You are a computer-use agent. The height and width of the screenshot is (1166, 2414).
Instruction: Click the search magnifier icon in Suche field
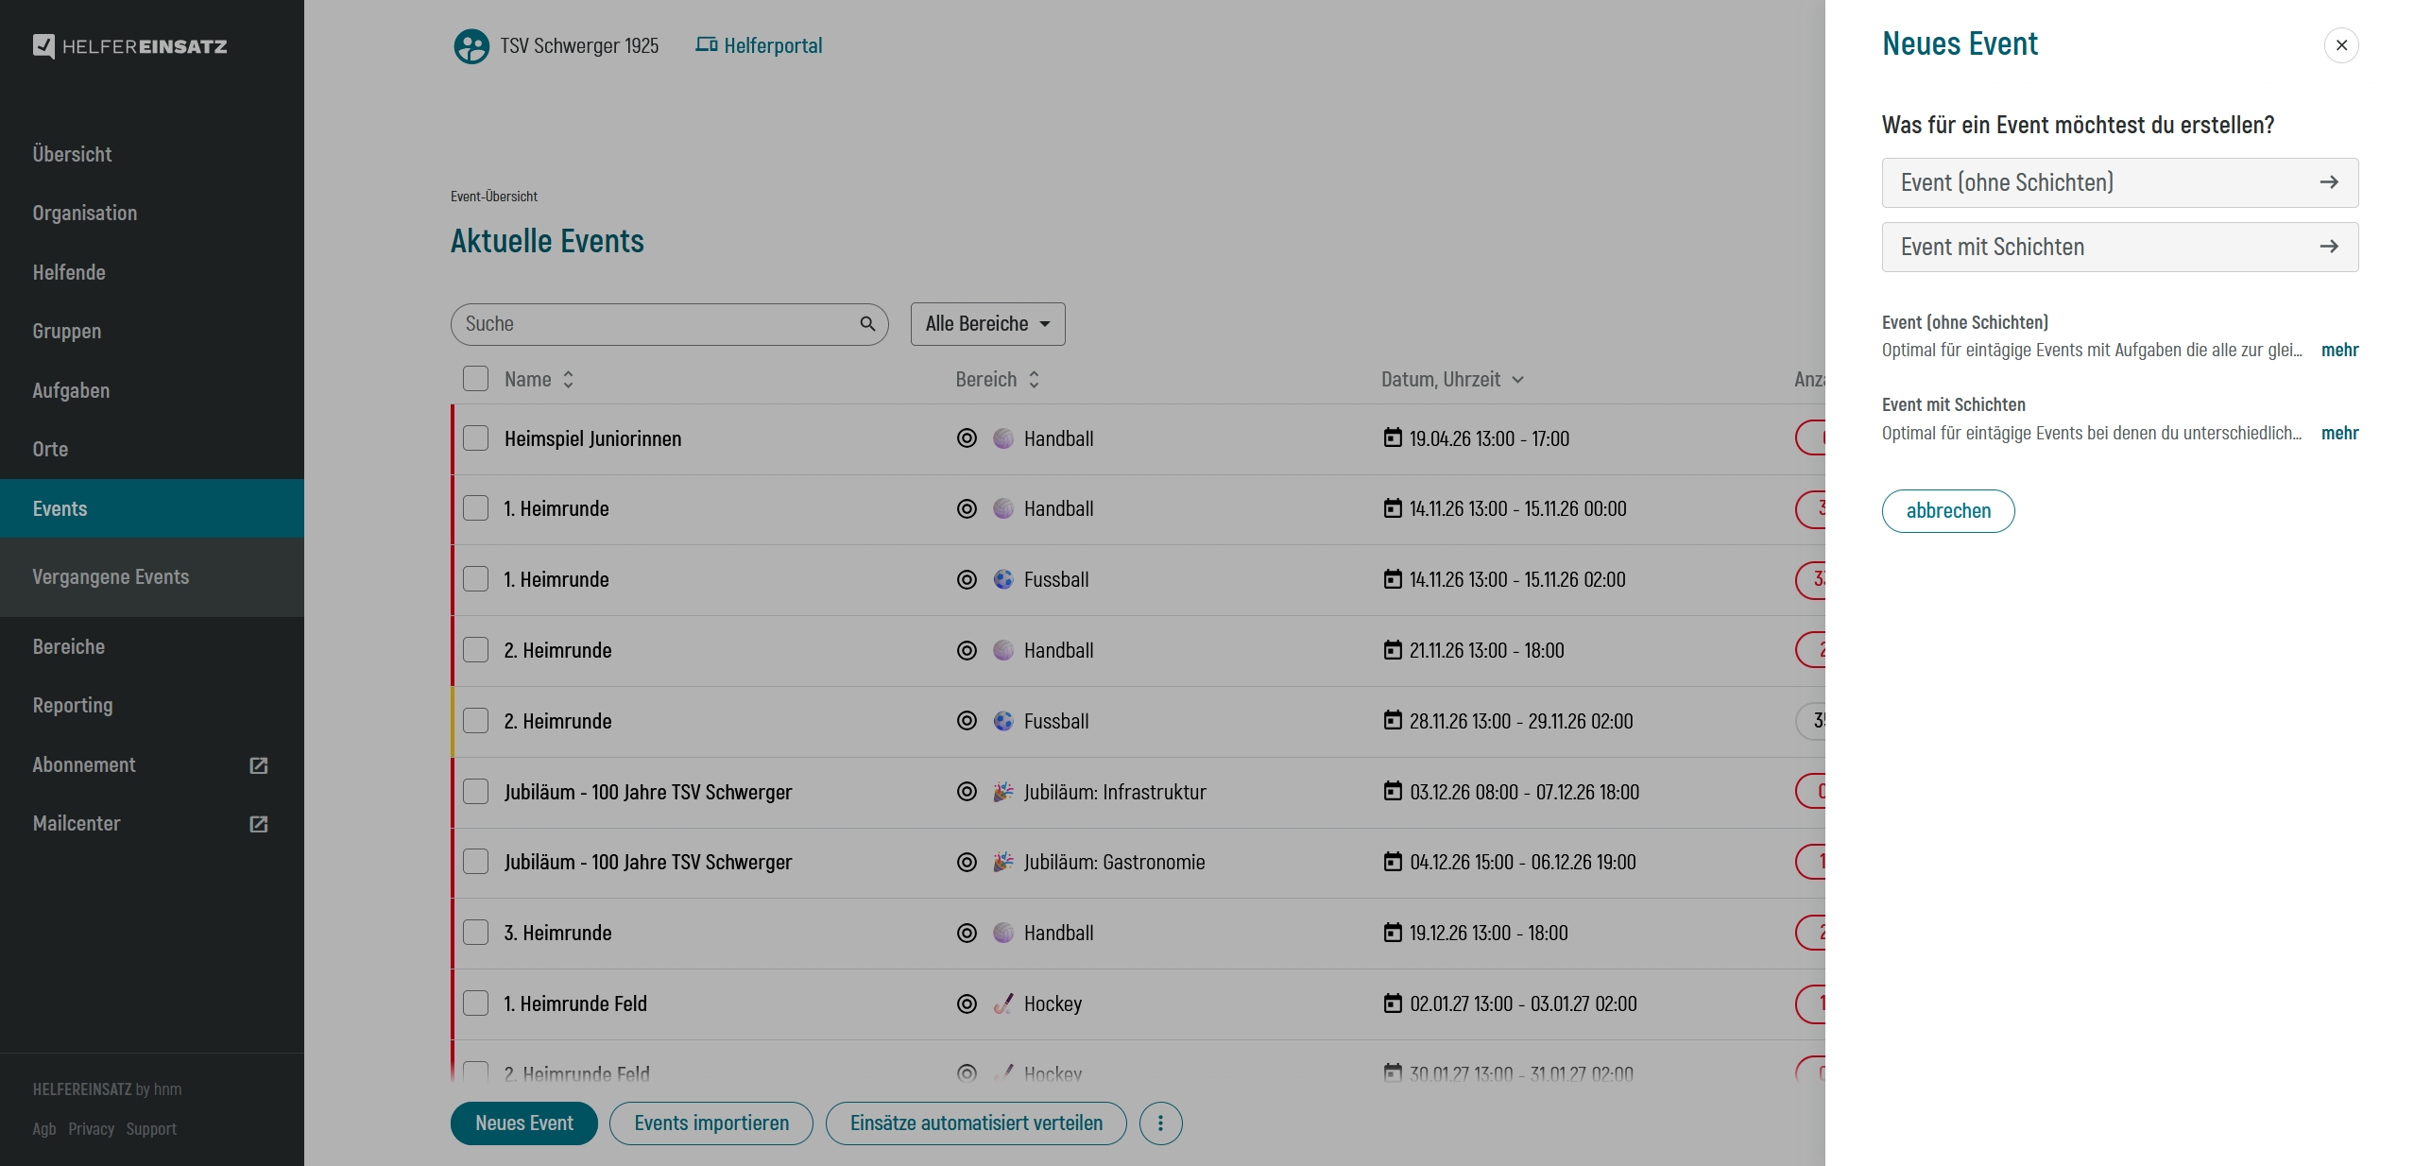pos(867,324)
